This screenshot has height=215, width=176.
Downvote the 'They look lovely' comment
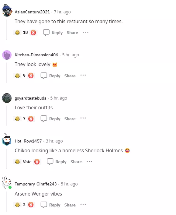click(31, 76)
